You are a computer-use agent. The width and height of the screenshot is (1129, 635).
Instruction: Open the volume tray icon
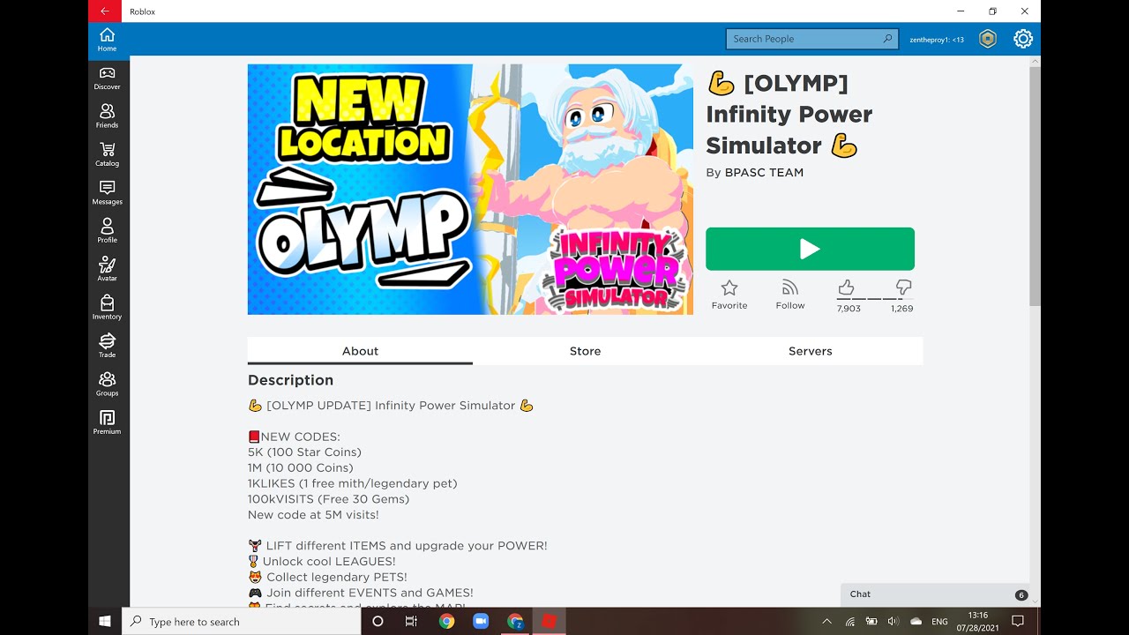pyautogui.click(x=893, y=621)
